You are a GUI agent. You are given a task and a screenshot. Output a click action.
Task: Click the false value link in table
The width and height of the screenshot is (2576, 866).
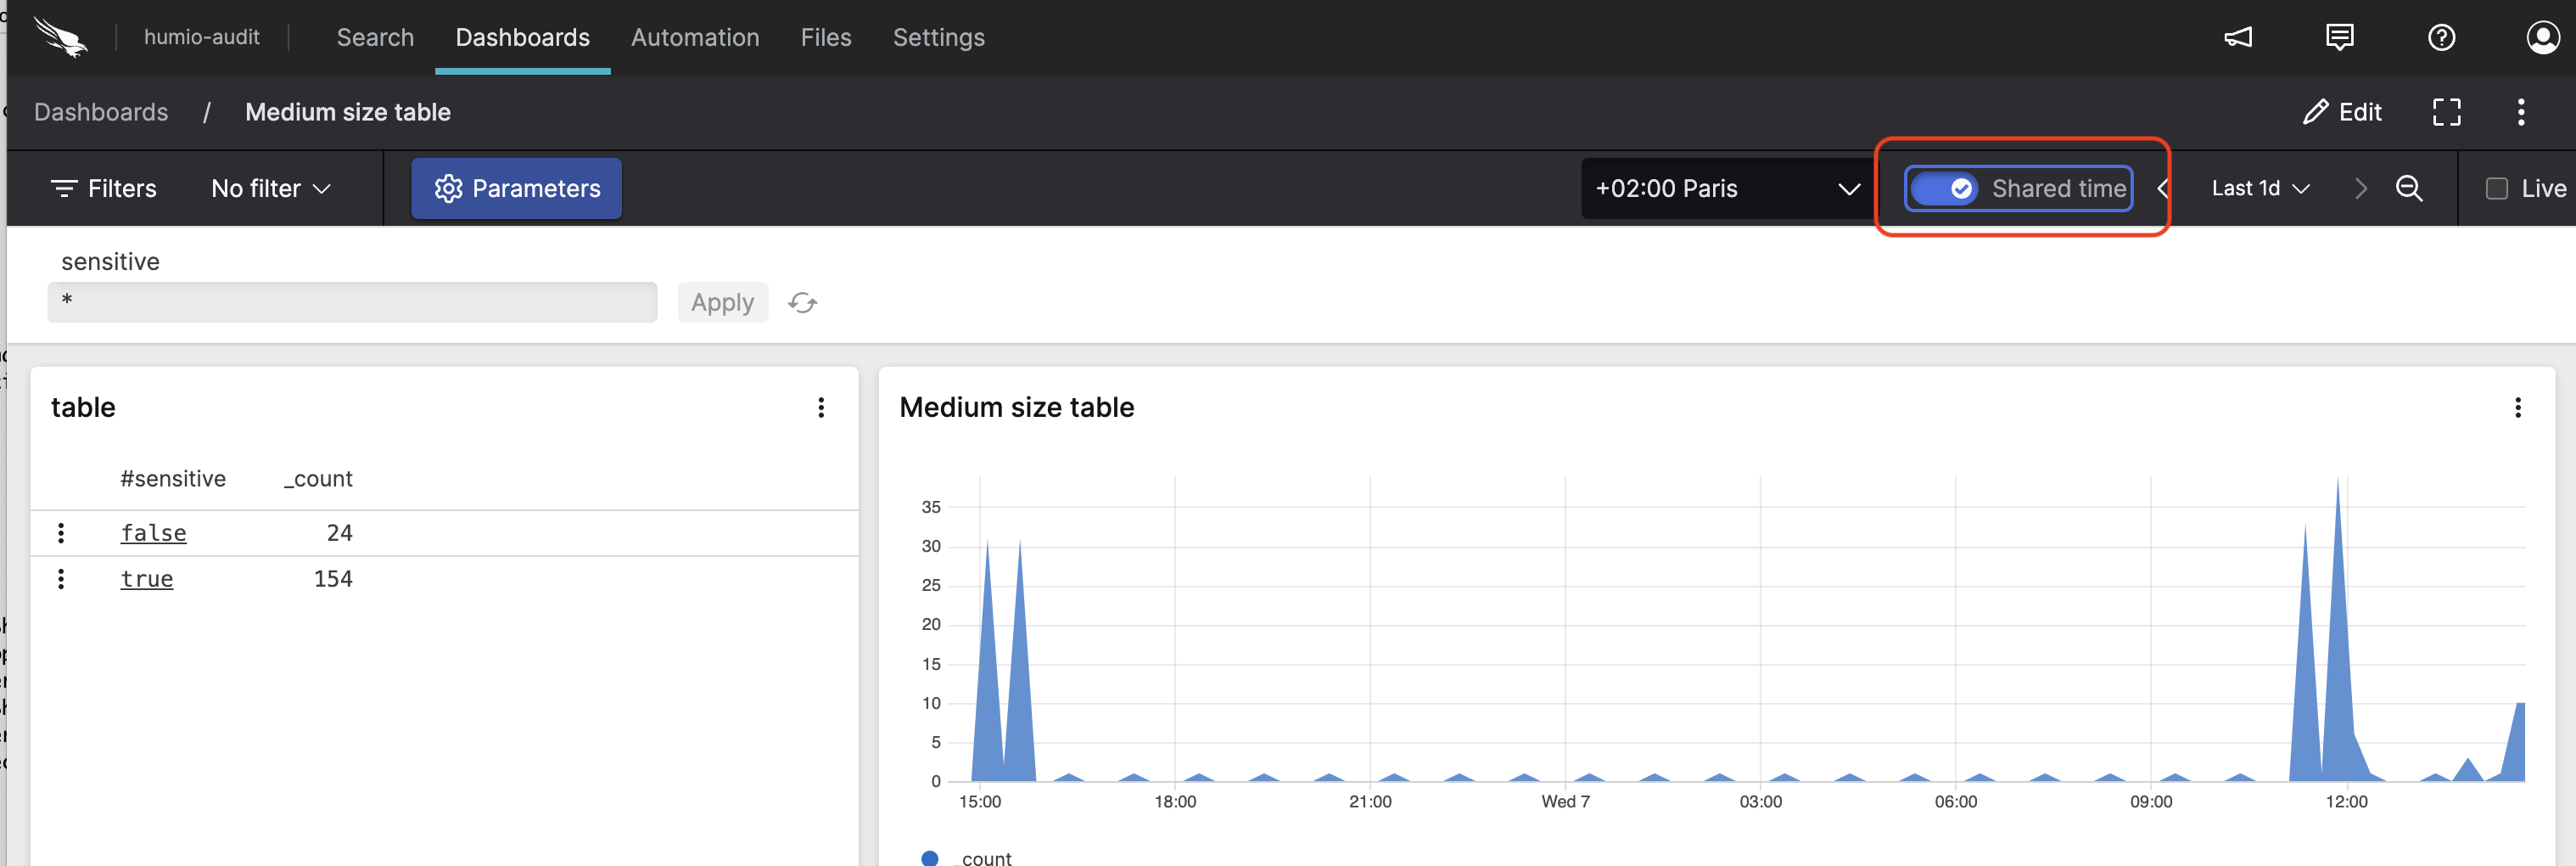click(153, 532)
